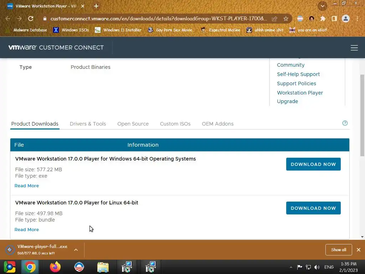The image size is (365, 274).
Task: Open Chrome from the taskbar
Action: coord(30,267)
